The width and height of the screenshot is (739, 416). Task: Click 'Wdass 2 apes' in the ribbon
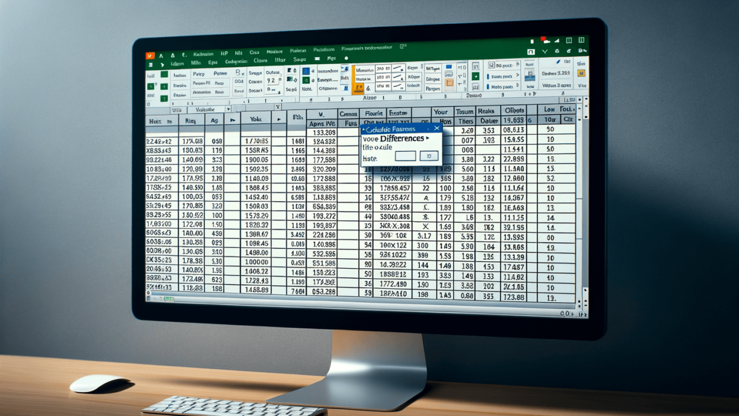point(557,86)
